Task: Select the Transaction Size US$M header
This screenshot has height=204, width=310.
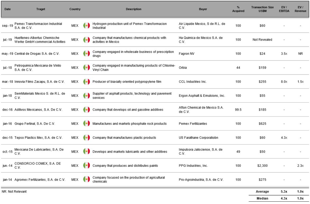Action: (x=262, y=9)
